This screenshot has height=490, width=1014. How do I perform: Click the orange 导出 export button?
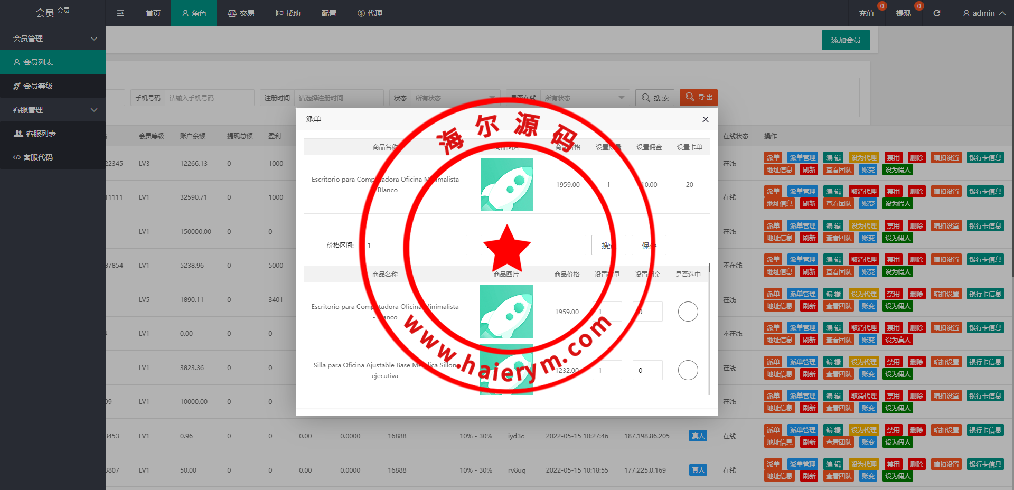[x=698, y=97]
